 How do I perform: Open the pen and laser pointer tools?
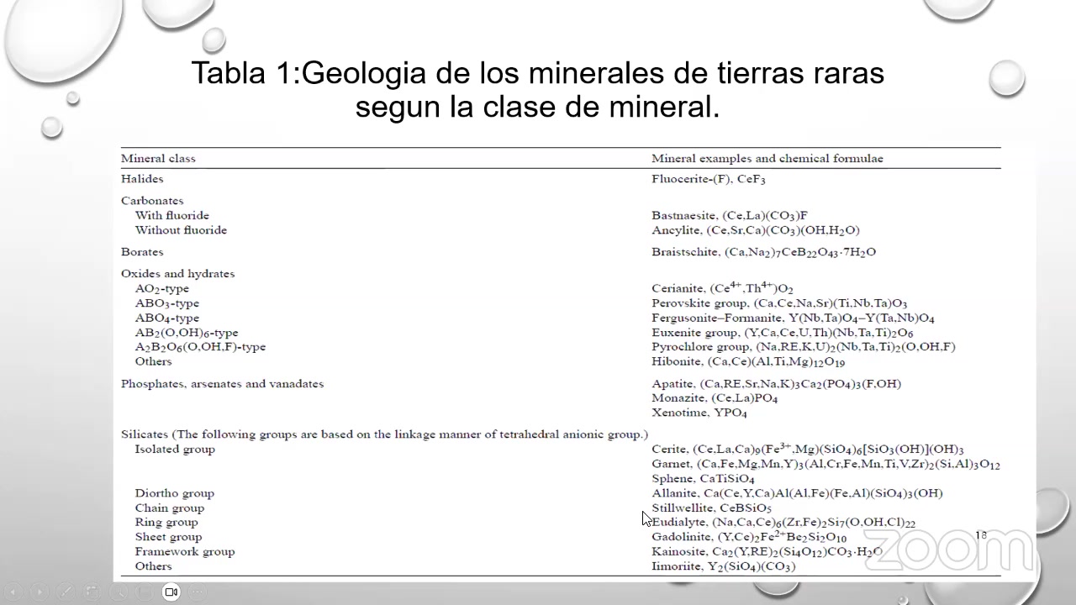point(66,592)
